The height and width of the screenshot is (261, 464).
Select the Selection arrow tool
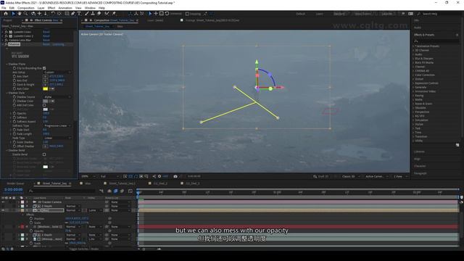coord(13,14)
